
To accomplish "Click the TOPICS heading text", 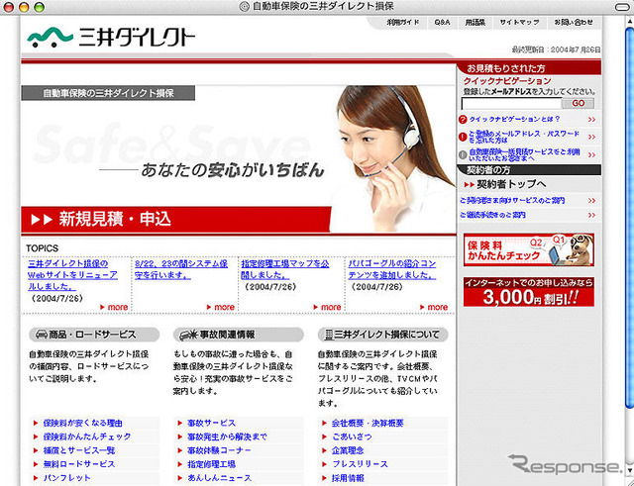I will (42, 248).
